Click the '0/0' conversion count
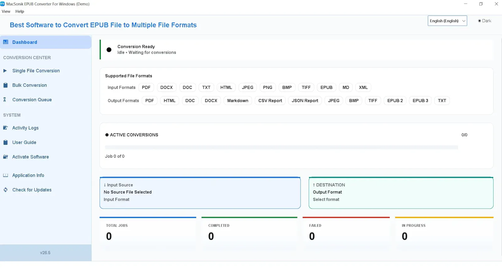 click(464, 135)
